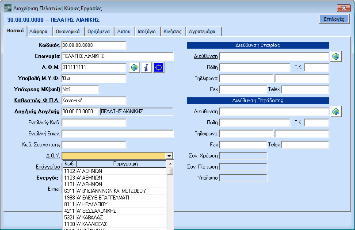Image resolution: width=355 pixels, height=230 pixels.
Task: Click the Επάγγελμα label link
Action: (48, 167)
